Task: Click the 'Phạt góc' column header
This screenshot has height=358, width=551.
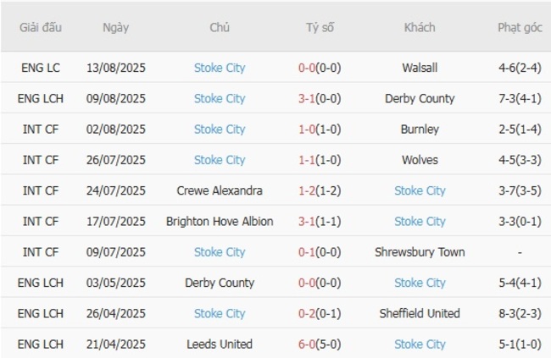Action: pos(520,27)
